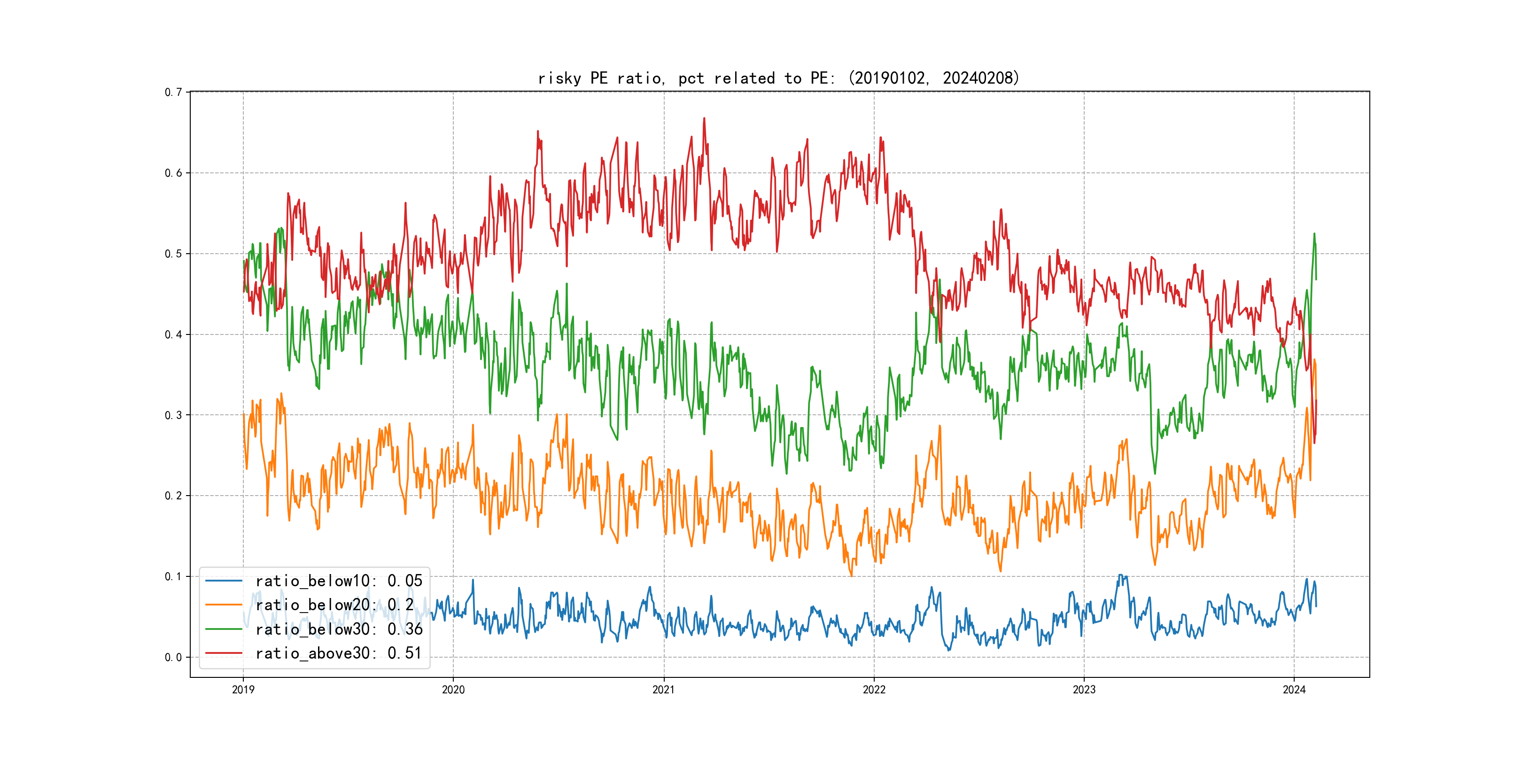1522x761 pixels.
Task: Click the 2023 x-axis tick label
Action: pyautogui.click(x=1084, y=690)
